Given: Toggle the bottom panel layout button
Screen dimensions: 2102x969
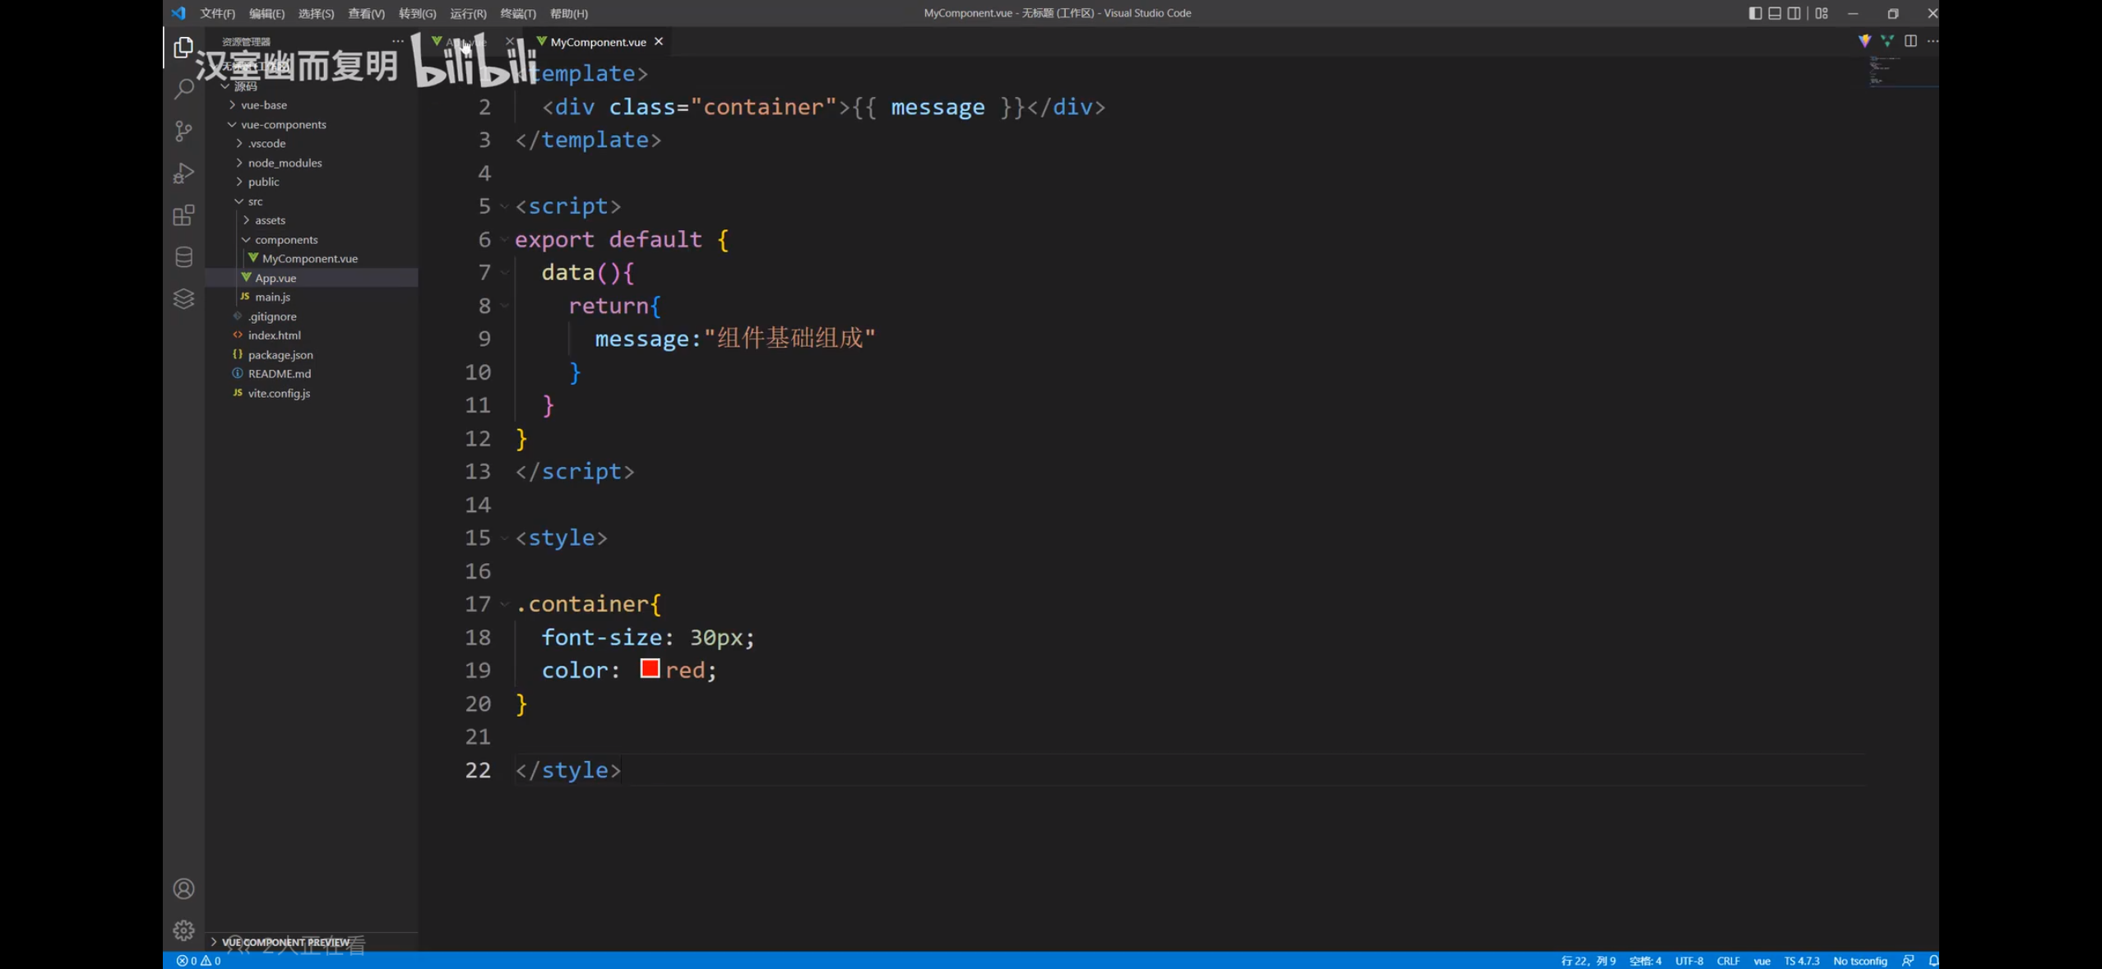Looking at the screenshot, I should pyautogui.click(x=1774, y=13).
